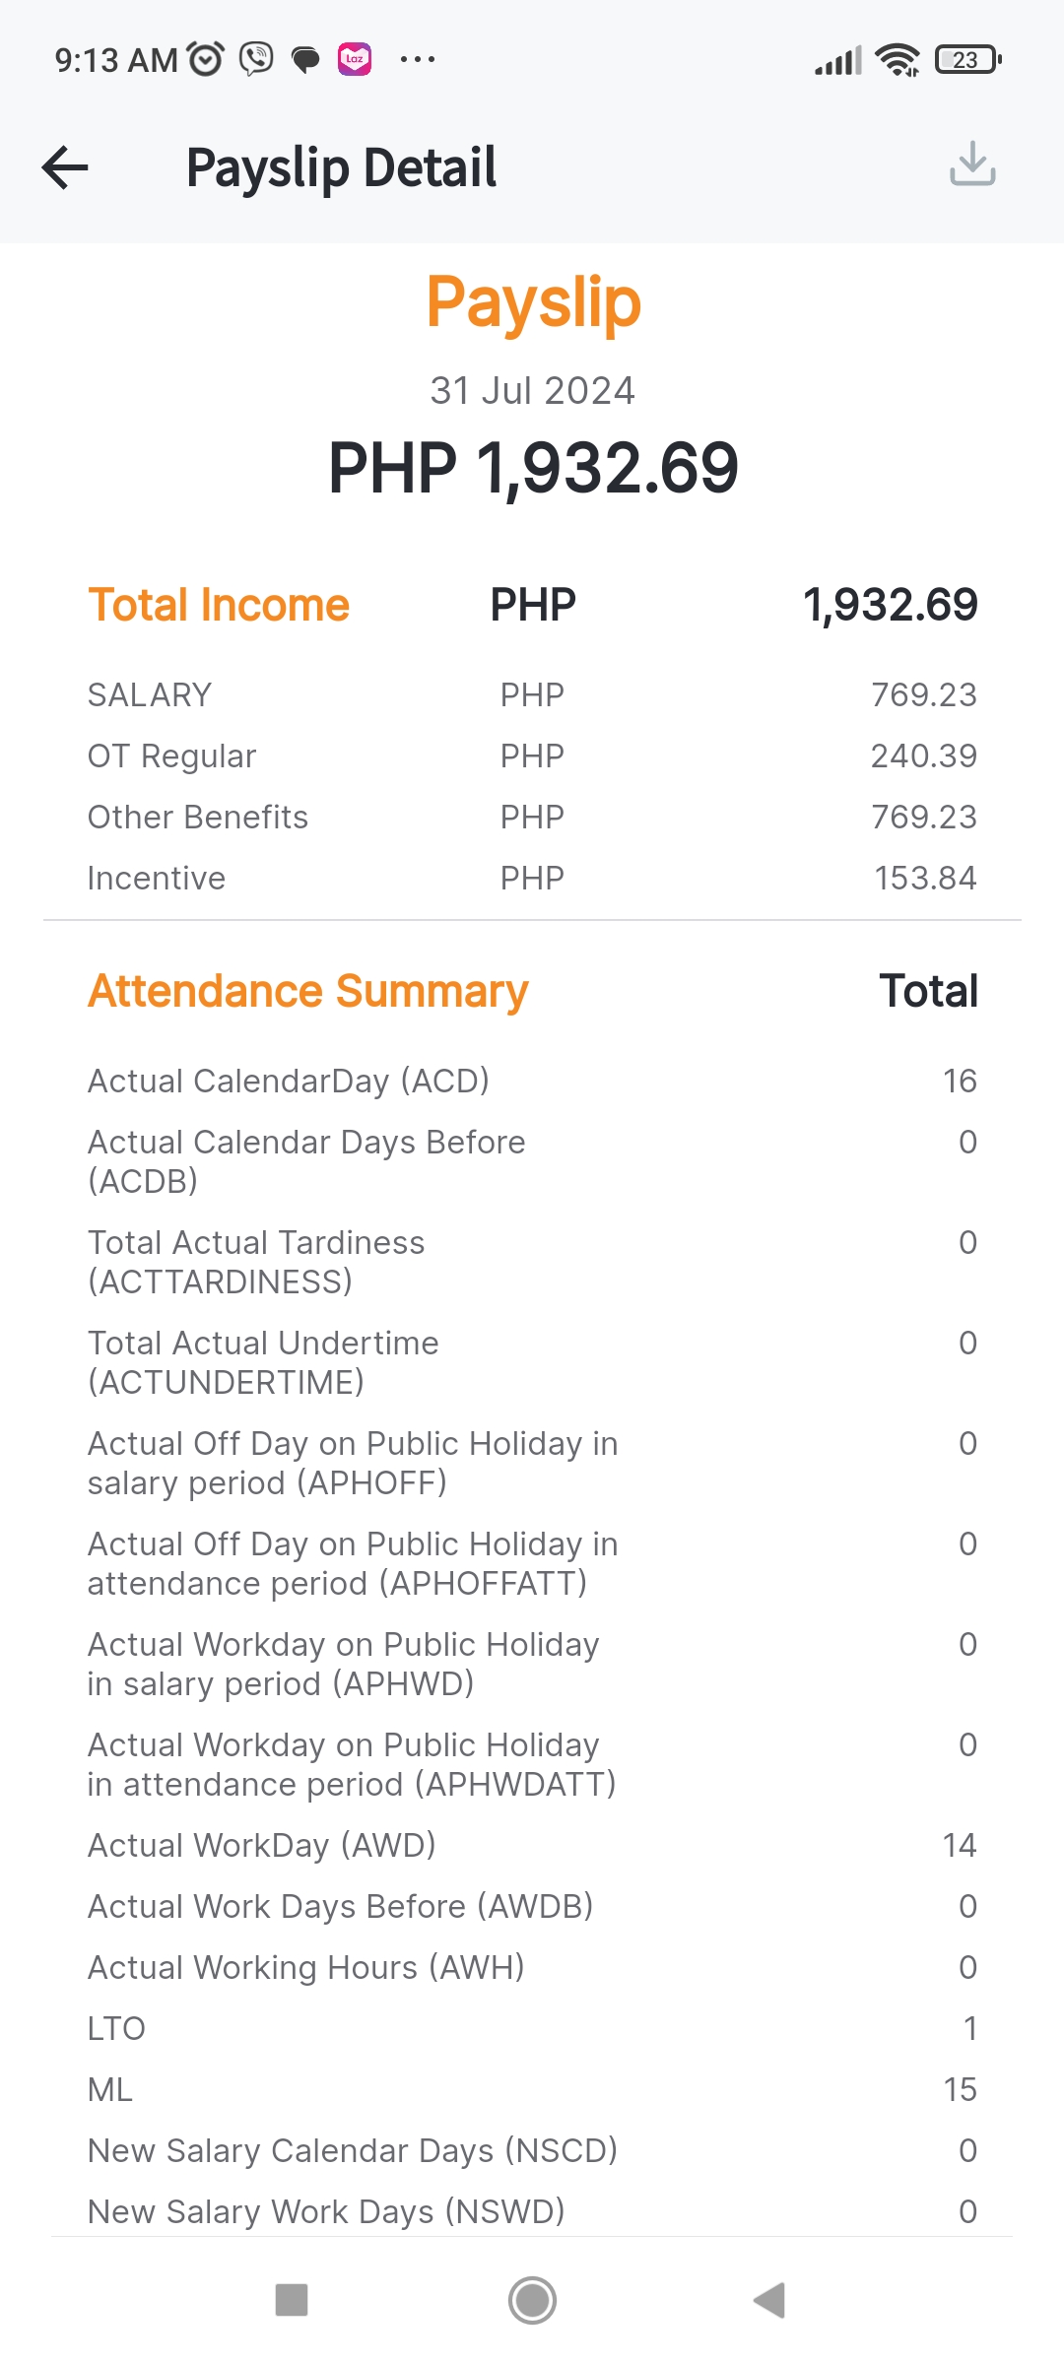The height and width of the screenshot is (2364, 1064).
Task: Tap the Viber status bar notification icon
Action: 256,60
